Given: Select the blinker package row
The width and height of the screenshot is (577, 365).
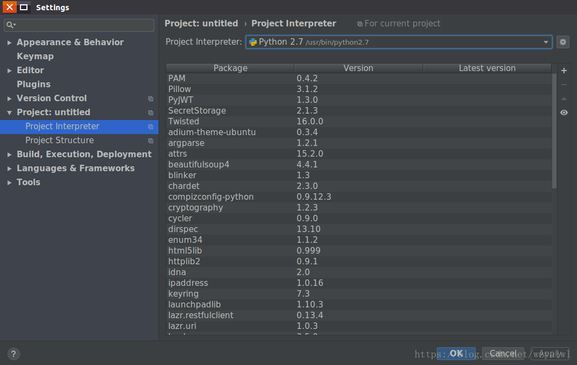Looking at the screenshot, I should tap(359, 176).
